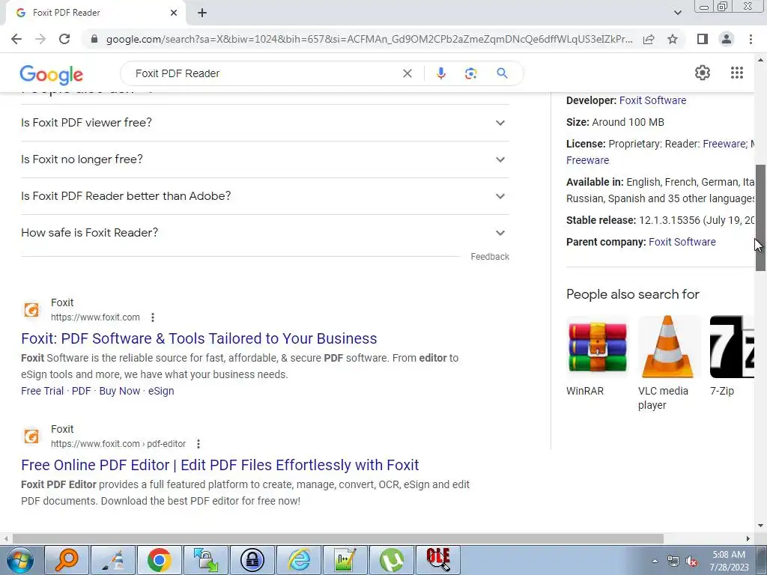Click the Developer Foxit Software link

tap(652, 100)
